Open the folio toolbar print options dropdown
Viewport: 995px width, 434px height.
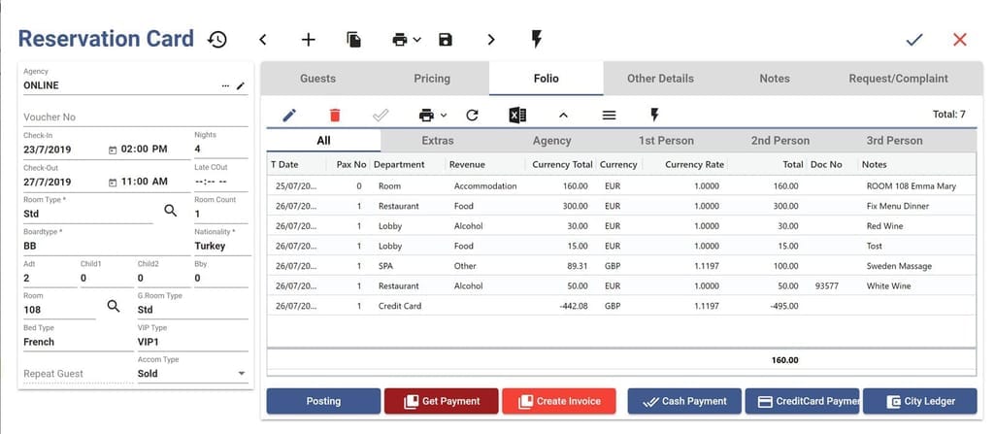433,115
